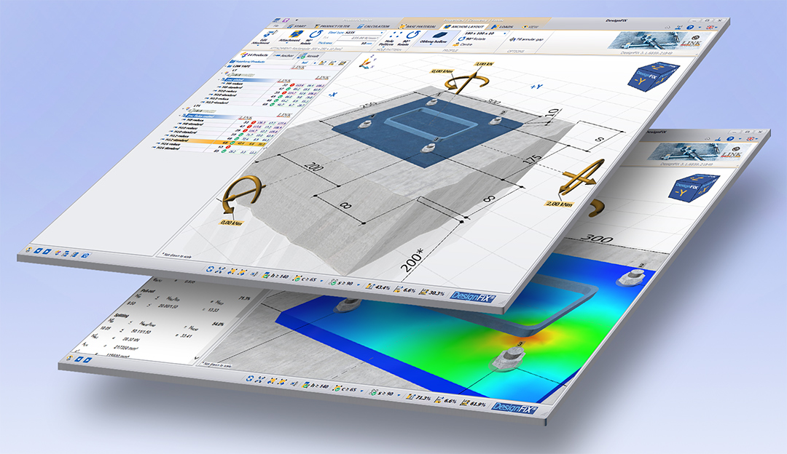Toggle the Fill annular gap option
This screenshot has width=787, height=454.
point(527,39)
